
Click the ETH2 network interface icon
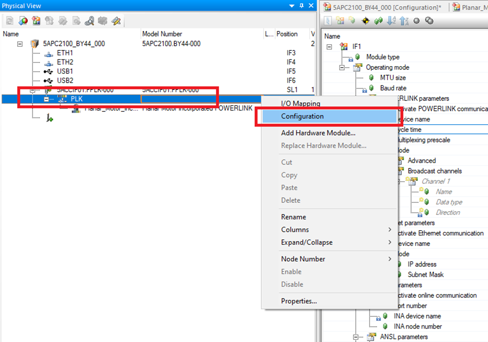pos(48,62)
